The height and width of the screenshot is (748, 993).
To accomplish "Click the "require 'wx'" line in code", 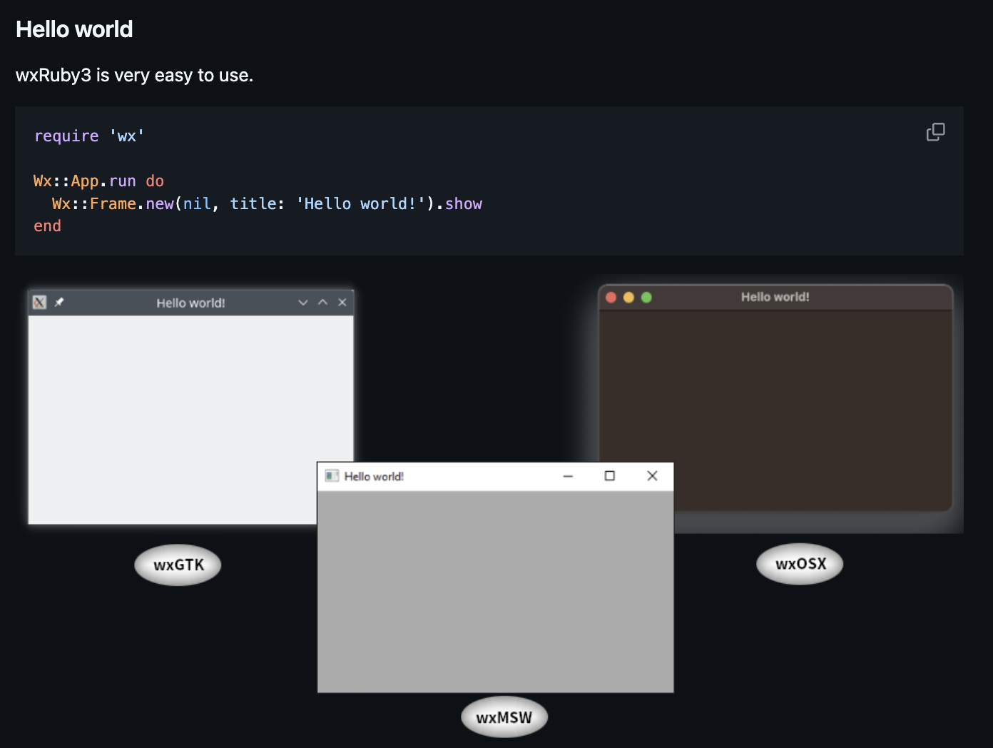I will pos(89,136).
